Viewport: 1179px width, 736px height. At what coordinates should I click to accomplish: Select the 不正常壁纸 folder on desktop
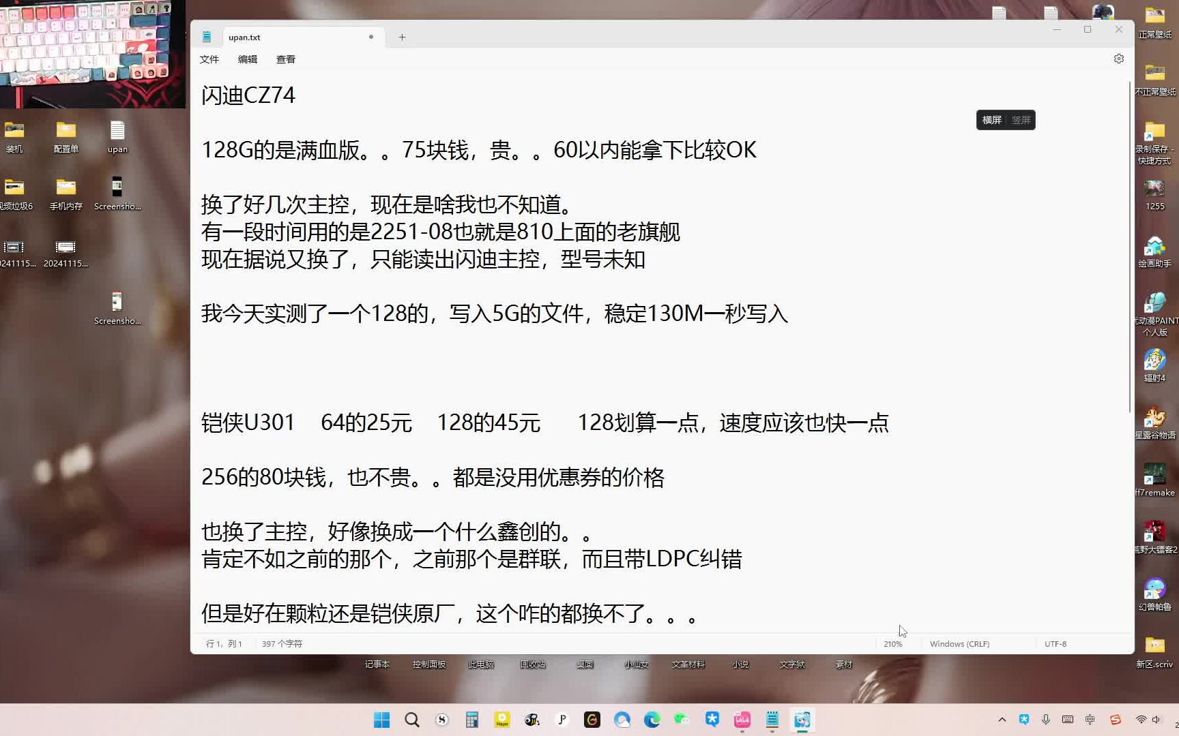click(x=1154, y=79)
